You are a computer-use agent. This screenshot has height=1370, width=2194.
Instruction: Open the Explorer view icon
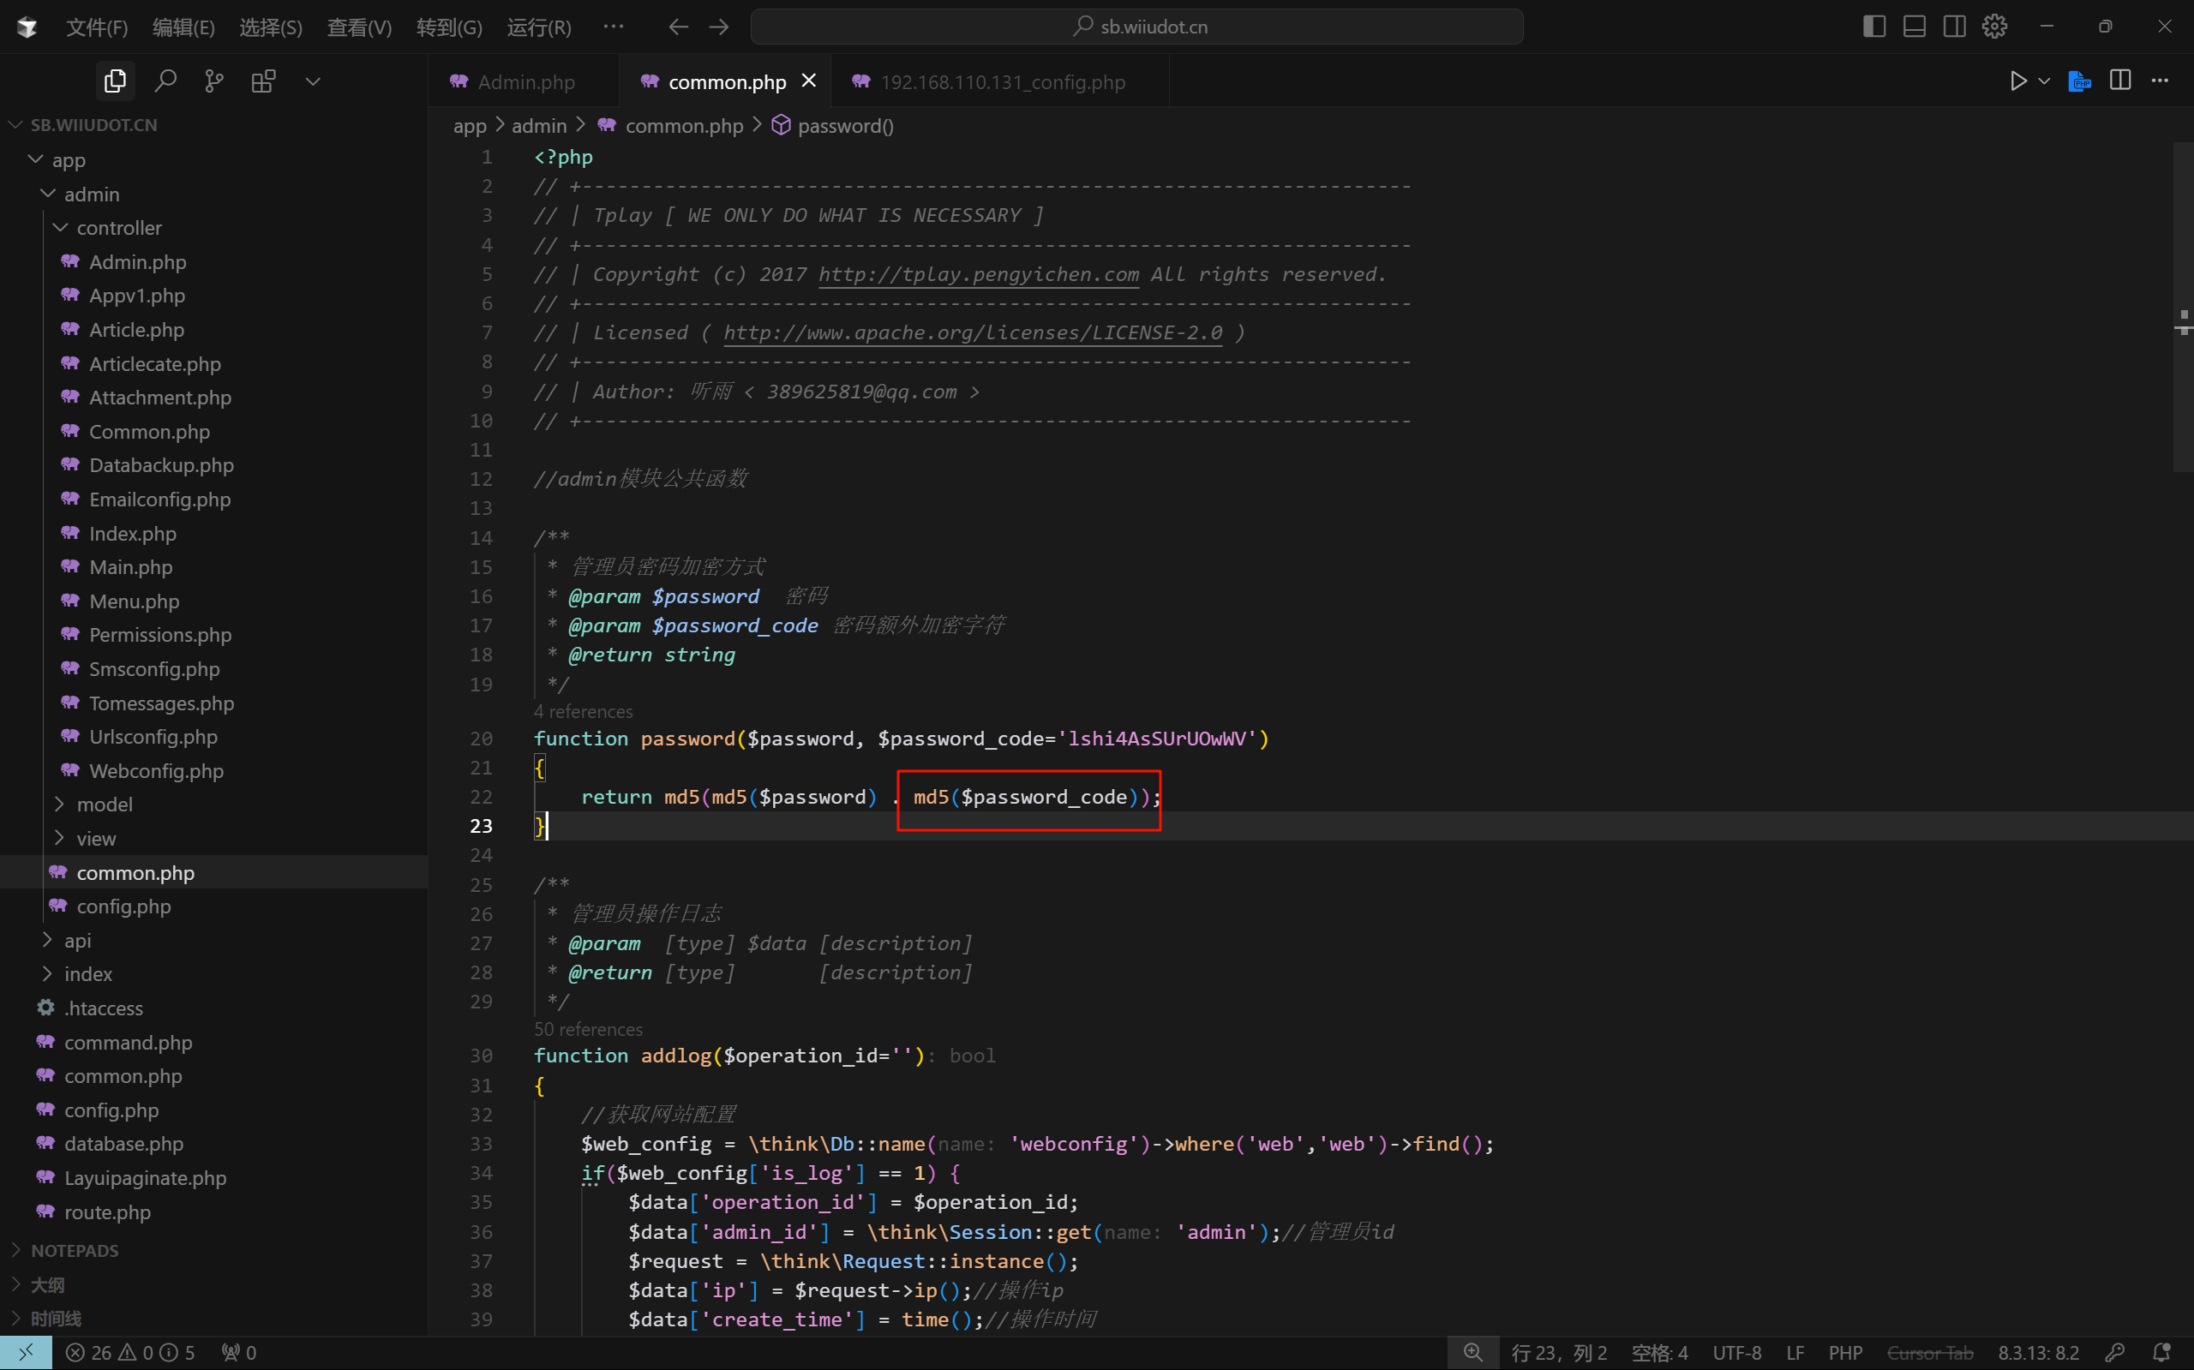pos(115,81)
